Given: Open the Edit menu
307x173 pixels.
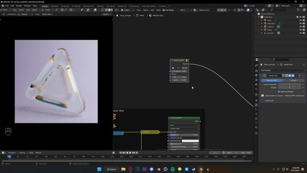Looking at the screenshot, I should tap(12, 6).
